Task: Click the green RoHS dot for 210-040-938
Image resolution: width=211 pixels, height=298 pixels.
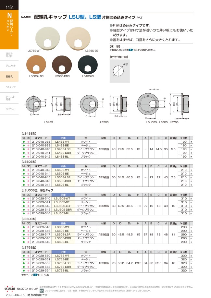Action: coord(24,142)
